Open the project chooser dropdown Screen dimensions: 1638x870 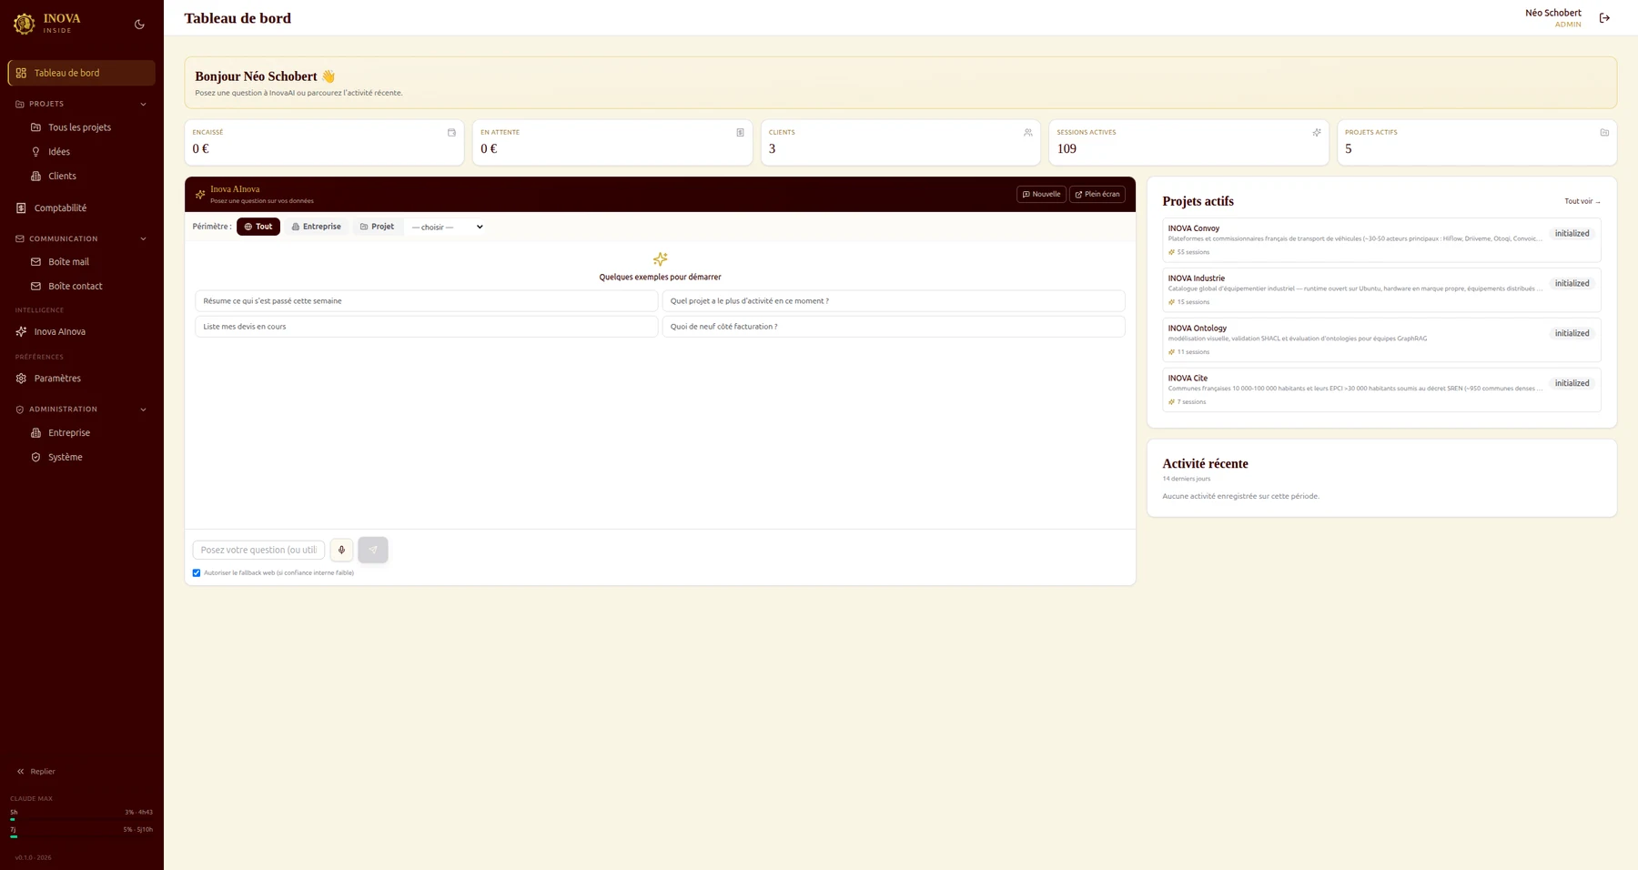tap(447, 228)
